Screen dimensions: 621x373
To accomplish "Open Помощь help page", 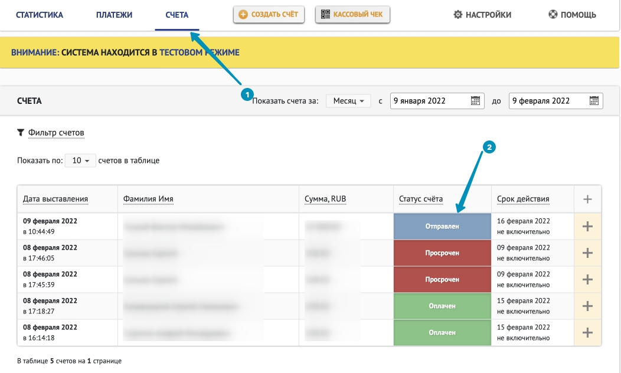I will (572, 15).
